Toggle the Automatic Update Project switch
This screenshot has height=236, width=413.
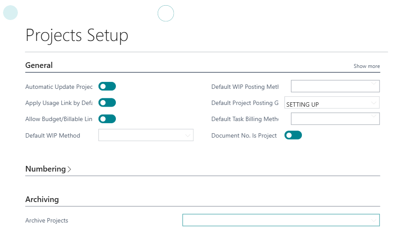pyautogui.click(x=107, y=87)
